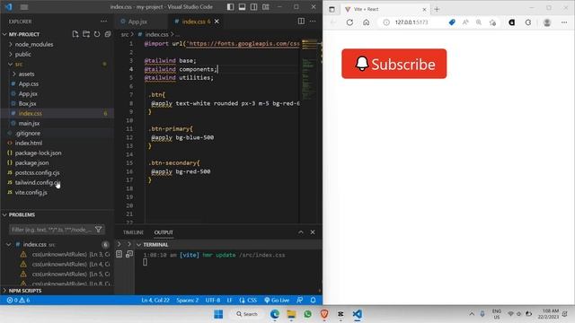575x323 pixels.
Task: Go to browser home page
Action: pyautogui.click(x=366, y=22)
